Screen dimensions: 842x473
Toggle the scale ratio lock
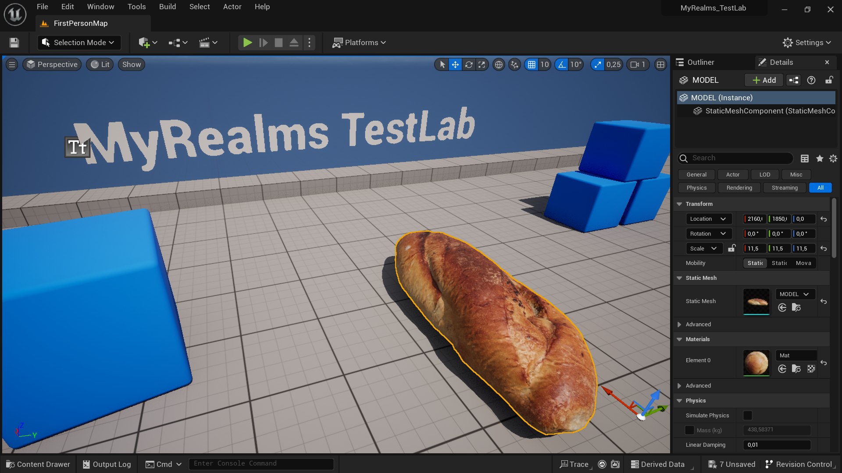point(731,248)
